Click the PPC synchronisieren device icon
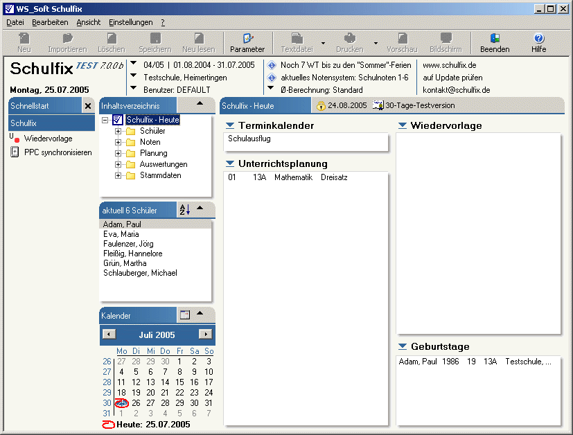573x435 pixels. (x=15, y=152)
